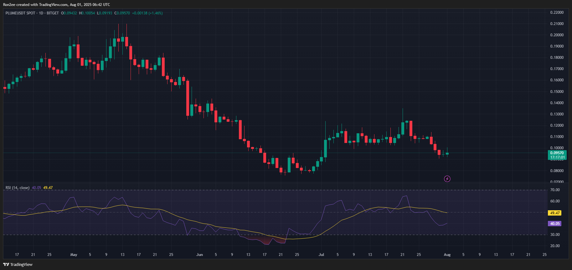This screenshot has width=572, height=270.
Task: Click the BITGET exchange label
Action: 53,13
